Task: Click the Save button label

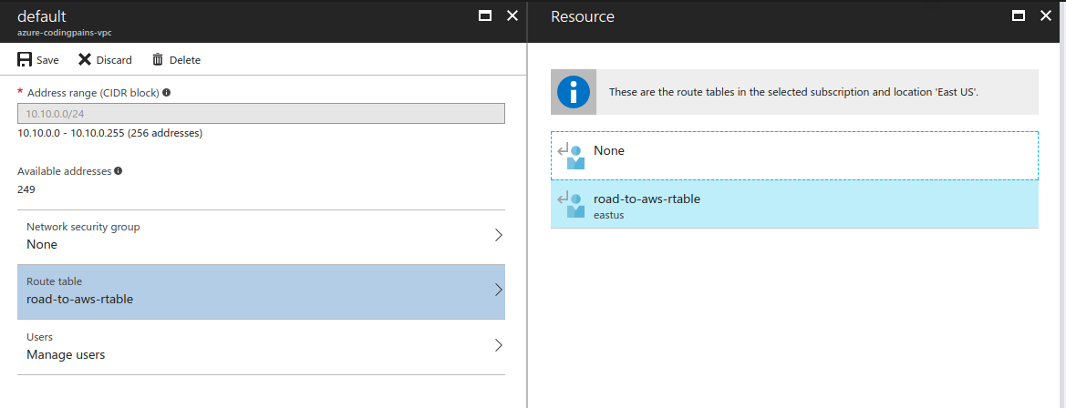Action: point(47,60)
